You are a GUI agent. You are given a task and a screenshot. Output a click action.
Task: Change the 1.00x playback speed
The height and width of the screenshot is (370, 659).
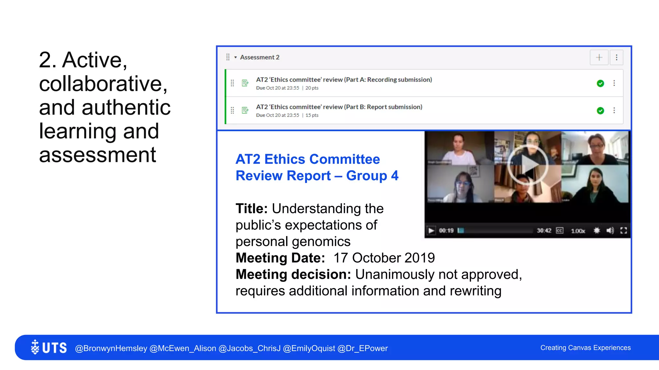578,231
